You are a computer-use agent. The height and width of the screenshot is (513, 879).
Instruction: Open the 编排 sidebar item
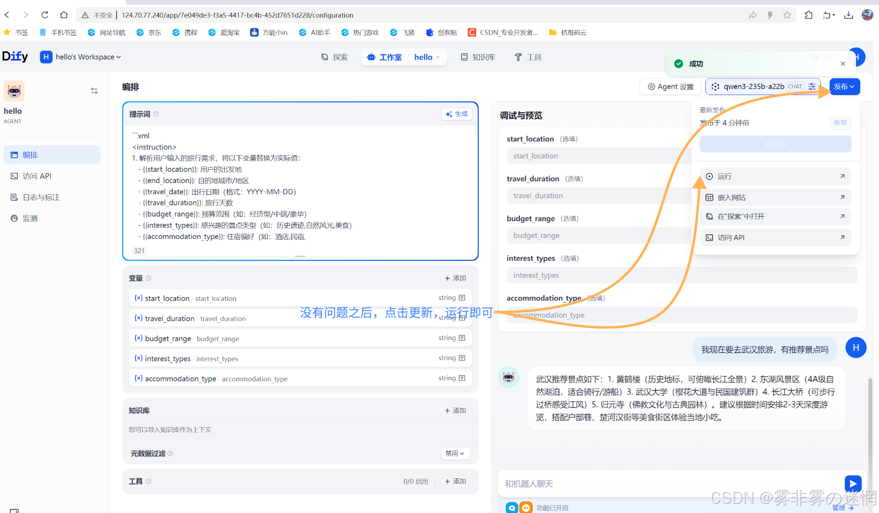tap(52, 155)
